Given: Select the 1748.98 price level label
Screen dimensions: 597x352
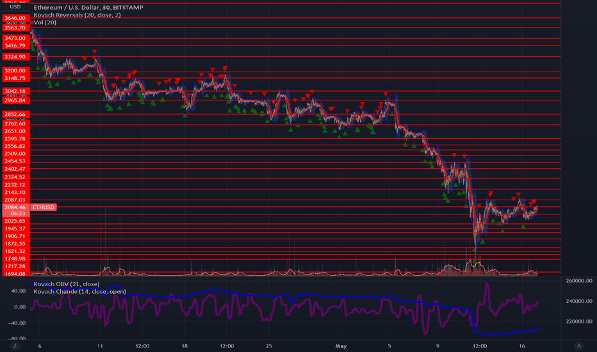Looking at the screenshot, I should click(x=15, y=259).
